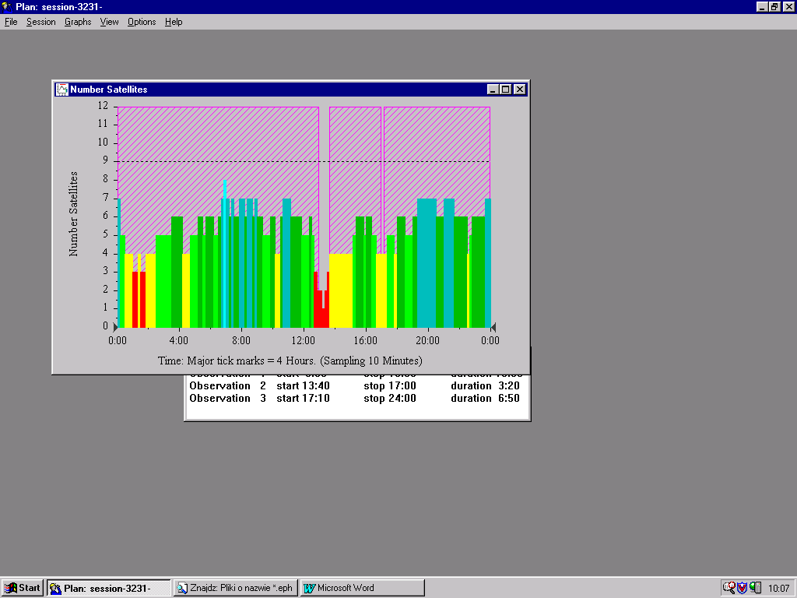Open the antivirus shield tray icon

tap(742, 588)
